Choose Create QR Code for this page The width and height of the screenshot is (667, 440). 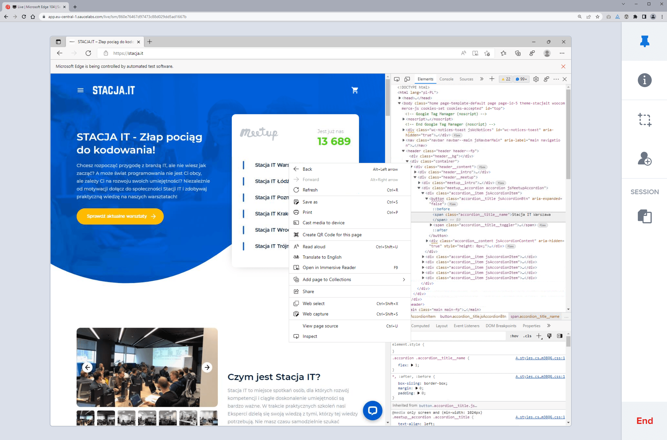pyautogui.click(x=349, y=235)
